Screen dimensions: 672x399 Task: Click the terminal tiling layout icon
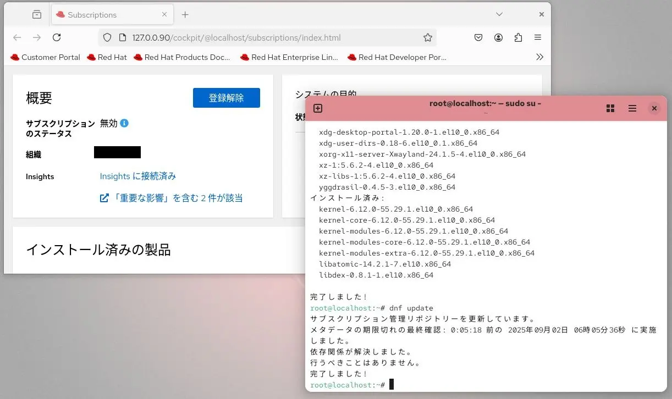[x=610, y=108]
